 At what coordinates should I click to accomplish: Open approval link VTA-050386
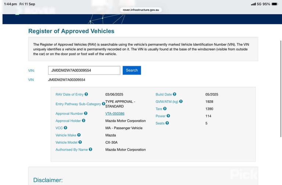[115, 114]
